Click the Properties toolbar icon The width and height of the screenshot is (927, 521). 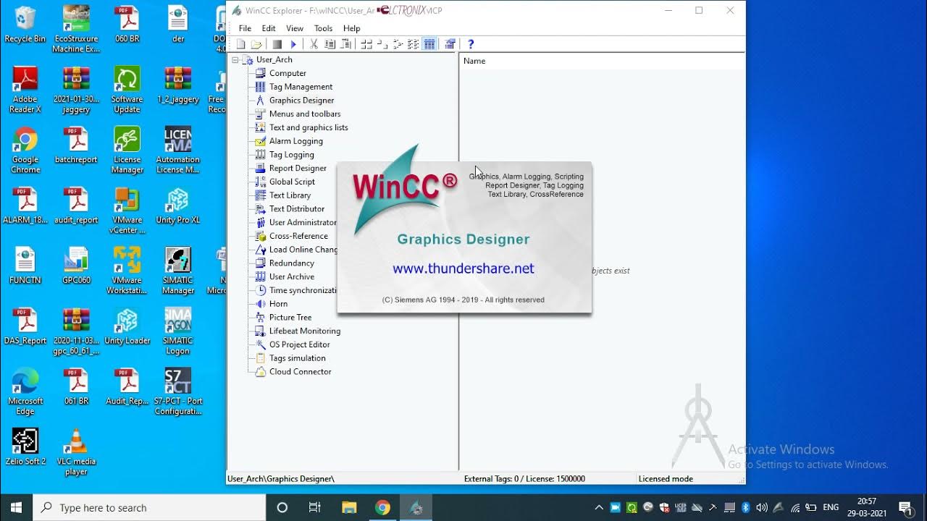tap(450, 44)
